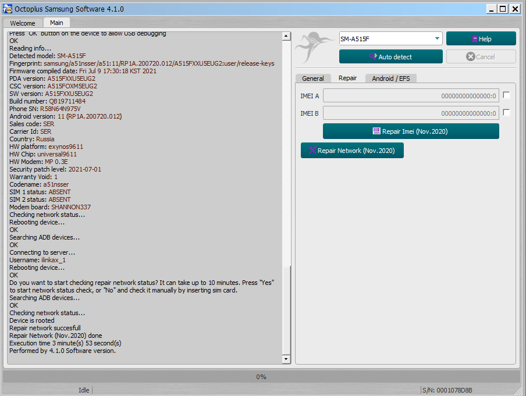
Task: Click the 'CSC version: A515FOXM5EUG2' log line
Action: coord(54,86)
